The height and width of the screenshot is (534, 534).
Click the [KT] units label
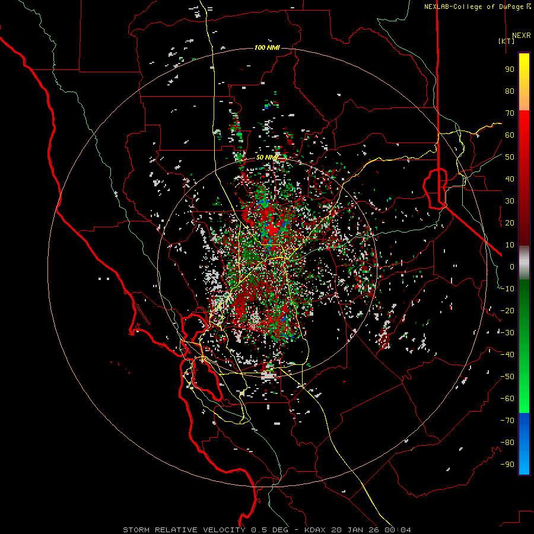[x=506, y=41]
